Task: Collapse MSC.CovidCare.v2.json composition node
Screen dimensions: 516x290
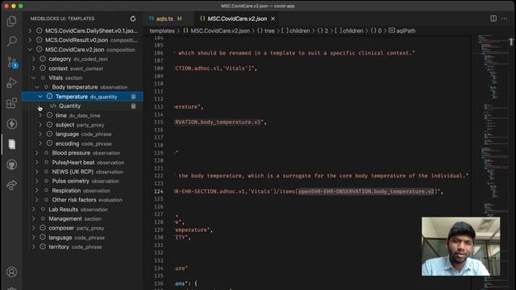Action: pos(30,49)
